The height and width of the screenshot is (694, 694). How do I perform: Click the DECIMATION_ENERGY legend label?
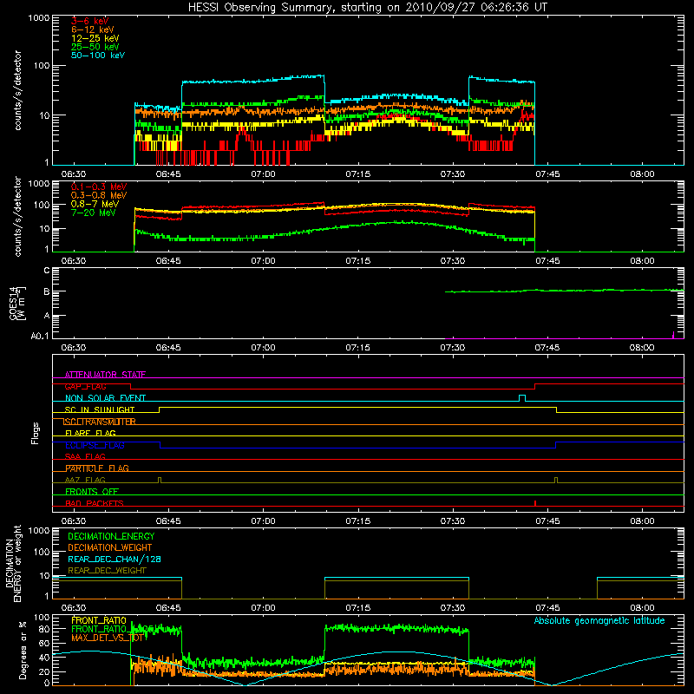coord(111,536)
